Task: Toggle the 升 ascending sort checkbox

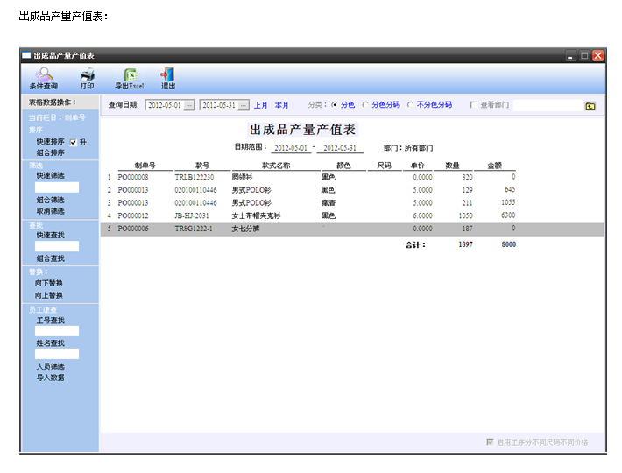Action: click(74, 141)
